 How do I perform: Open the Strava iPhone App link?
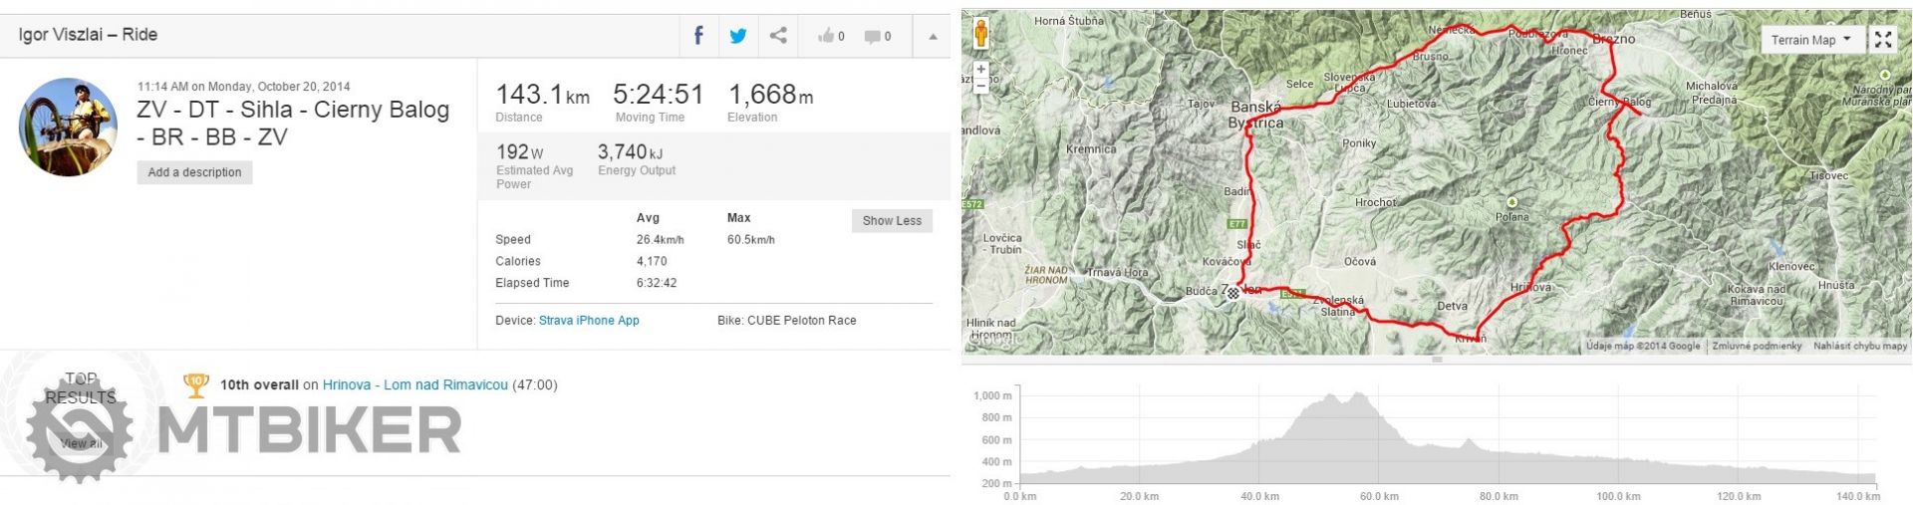point(589,321)
